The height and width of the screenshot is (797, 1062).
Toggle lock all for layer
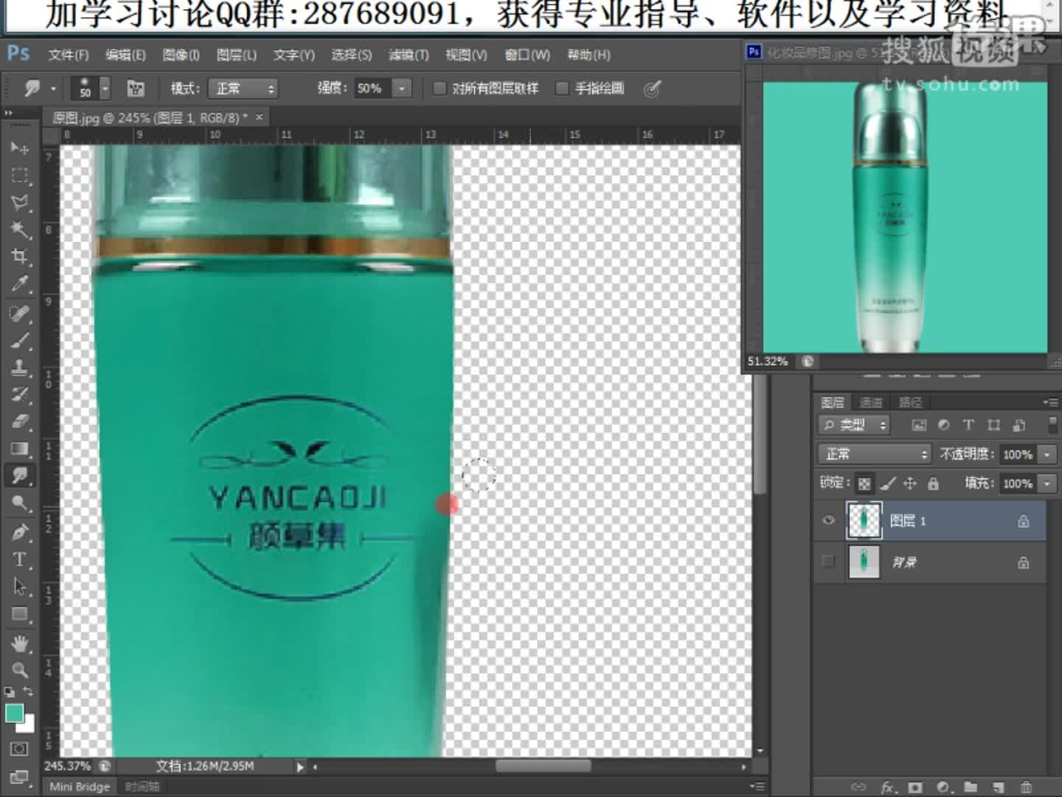(x=933, y=483)
